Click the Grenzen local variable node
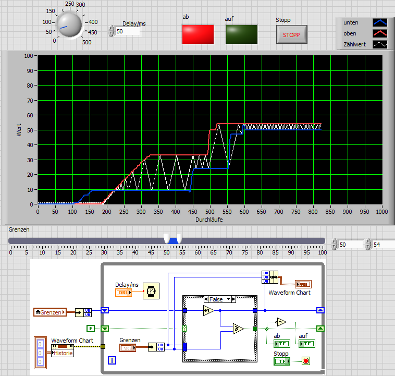 pos(50,312)
